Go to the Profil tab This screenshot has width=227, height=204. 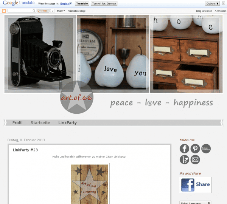pyautogui.click(x=17, y=123)
